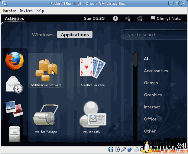The width and height of the screenshot is (188, 154).
Task: Open the Machine menu
Action: point(9,11)
